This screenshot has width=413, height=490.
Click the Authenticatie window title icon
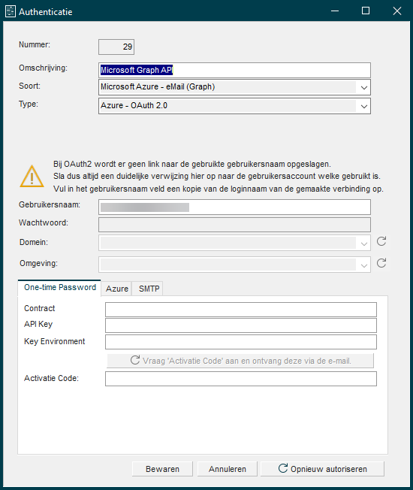pos(11,11)
